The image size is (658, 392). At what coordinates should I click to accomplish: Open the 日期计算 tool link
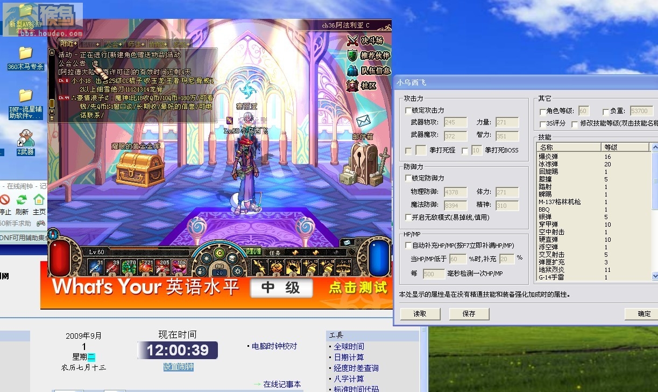point(349,358)
